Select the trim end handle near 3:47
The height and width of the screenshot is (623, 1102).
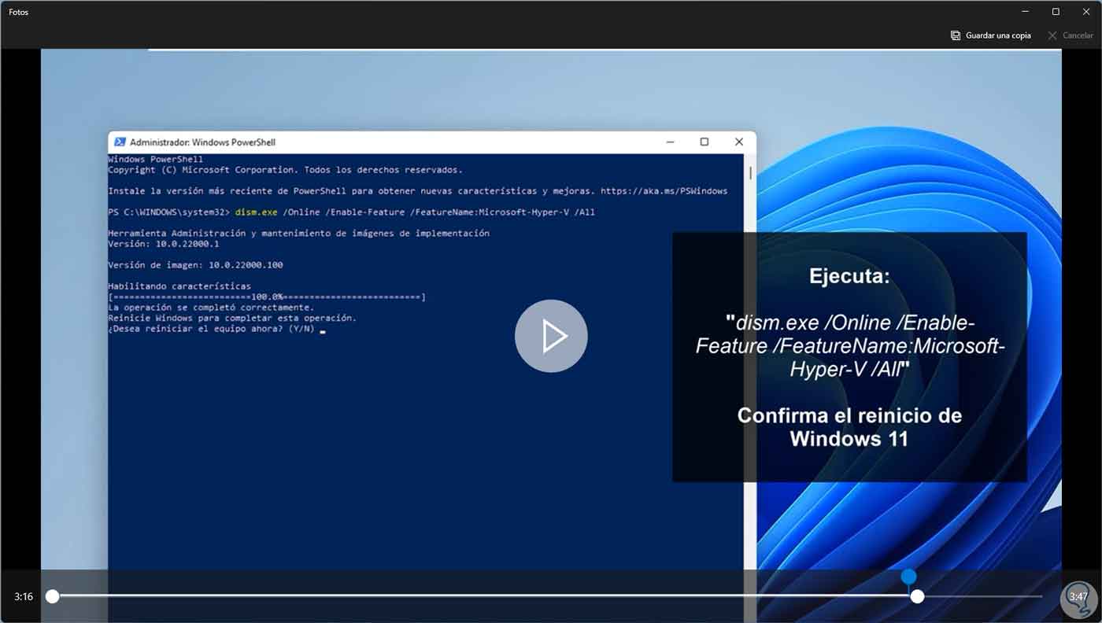pos(917,596)
